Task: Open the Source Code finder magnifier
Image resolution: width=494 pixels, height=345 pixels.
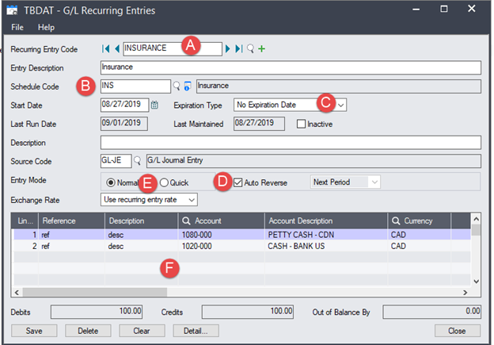Action: point(137,161)
